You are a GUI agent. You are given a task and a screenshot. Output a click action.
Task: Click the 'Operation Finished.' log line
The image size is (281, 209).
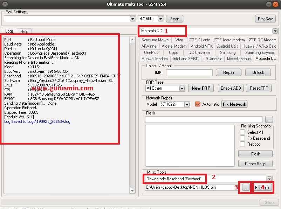[x=21, y=108]
